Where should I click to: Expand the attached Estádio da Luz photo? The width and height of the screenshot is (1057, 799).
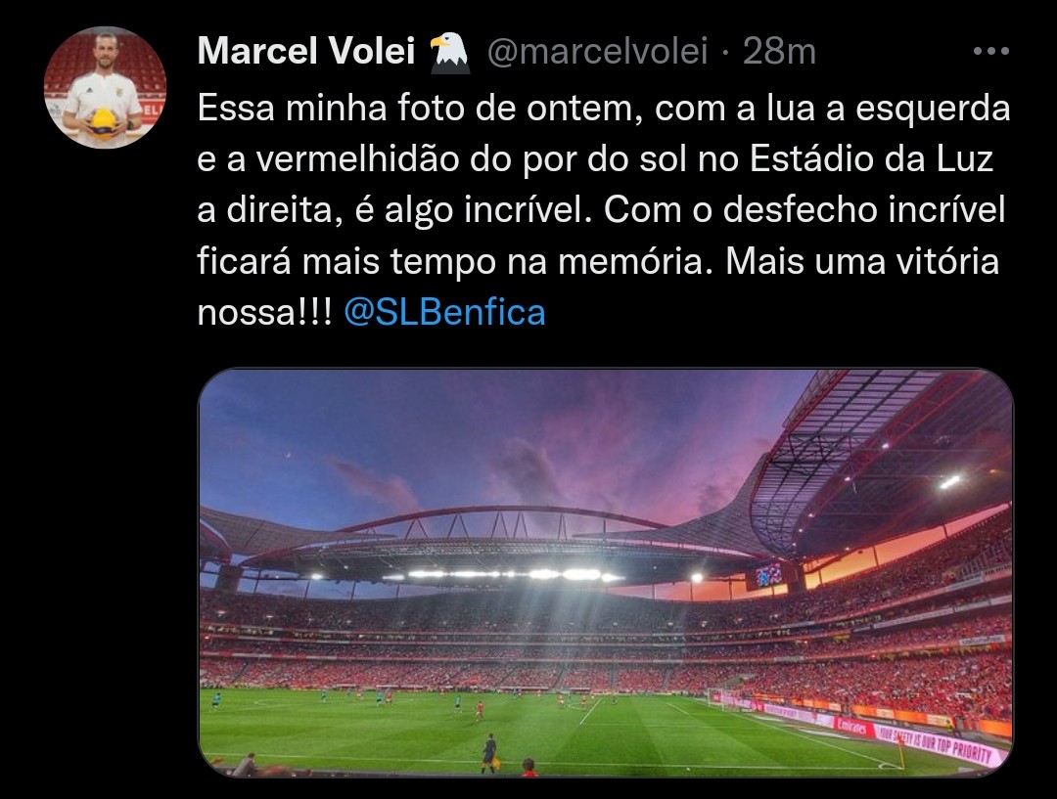click(x=606, y=573)
